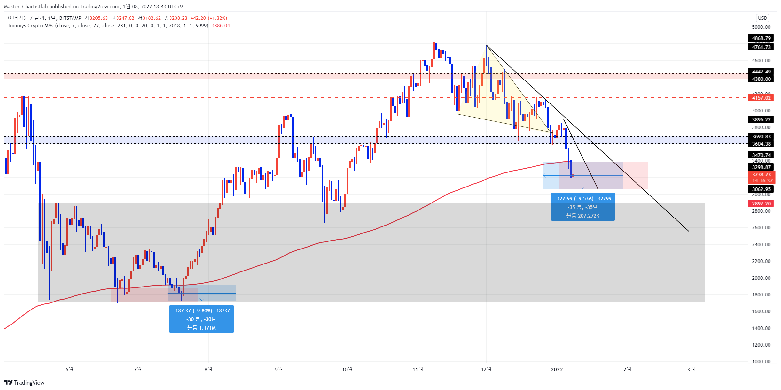Viewport: 781px width, 390px height.
Task: Click the indicator value 3386.04
Action: 221,25
